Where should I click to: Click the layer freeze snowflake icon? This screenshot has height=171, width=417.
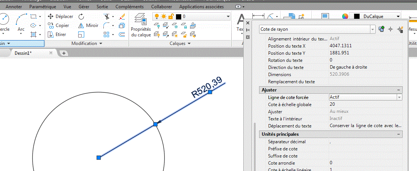click(175, 25)
